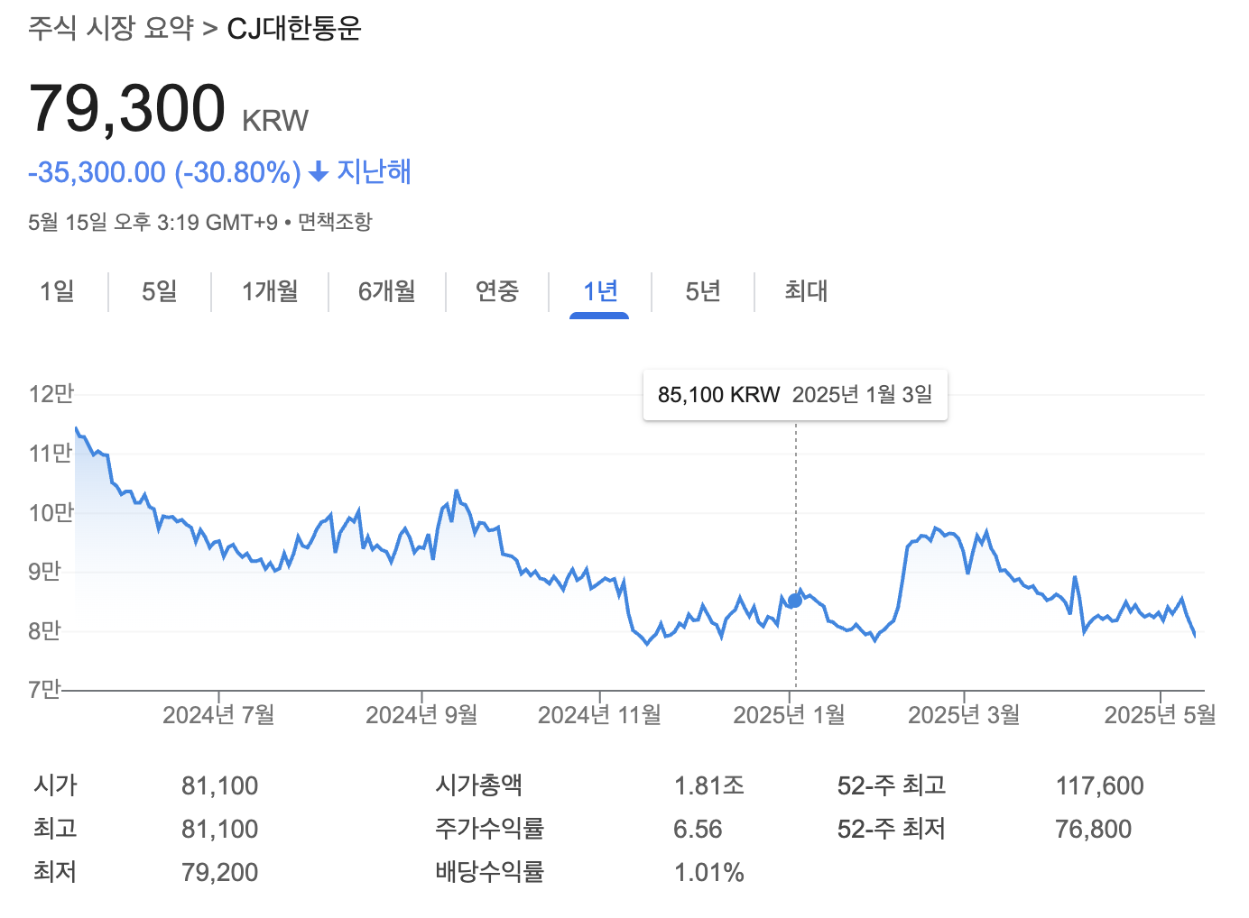Screen dimensions: 1249x918
Task: Click the 7만 y-axis label
Action: point(44,689)
